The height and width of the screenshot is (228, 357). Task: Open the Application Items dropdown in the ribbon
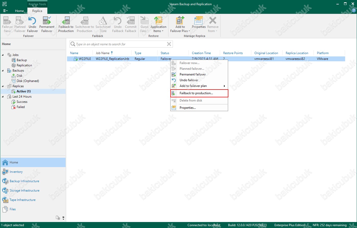click(158, 24)
